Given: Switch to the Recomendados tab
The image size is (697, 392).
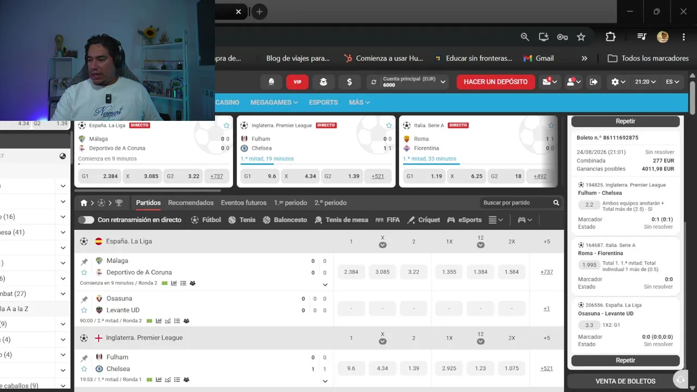Looking at the screenshot, I should click(x=191, y=203).
